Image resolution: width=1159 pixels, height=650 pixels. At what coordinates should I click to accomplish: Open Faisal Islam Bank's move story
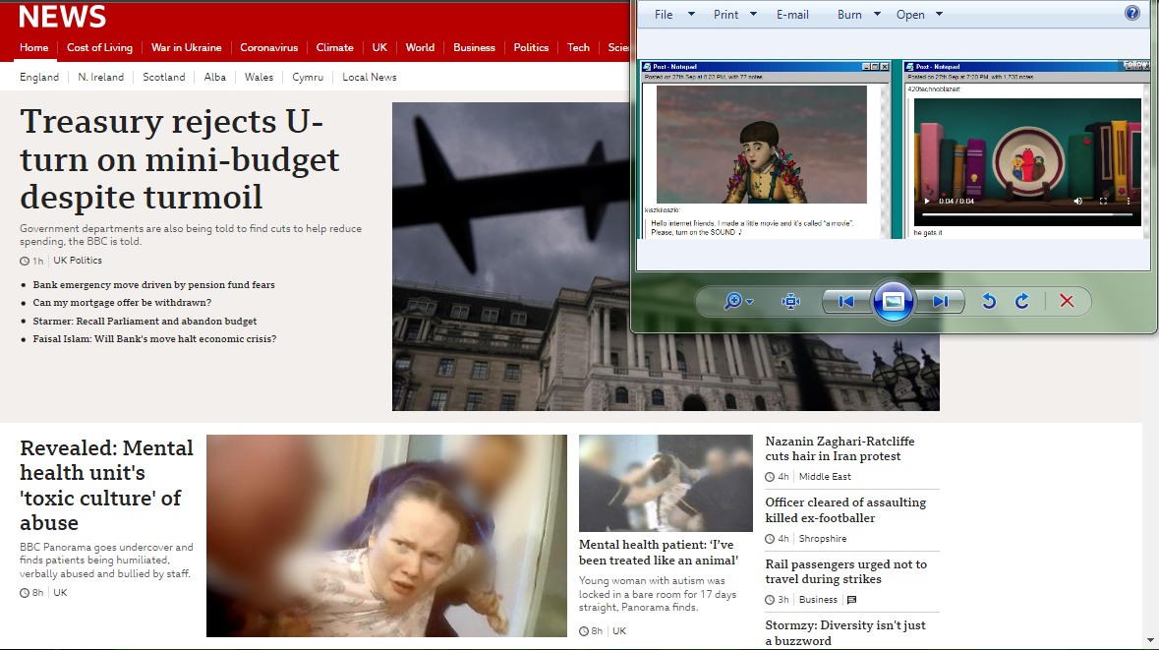click(154, 338)
